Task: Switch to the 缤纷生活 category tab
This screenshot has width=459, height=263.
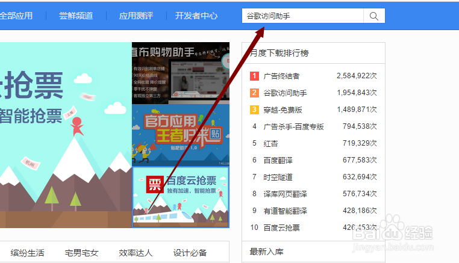Action: pos(28,253)
